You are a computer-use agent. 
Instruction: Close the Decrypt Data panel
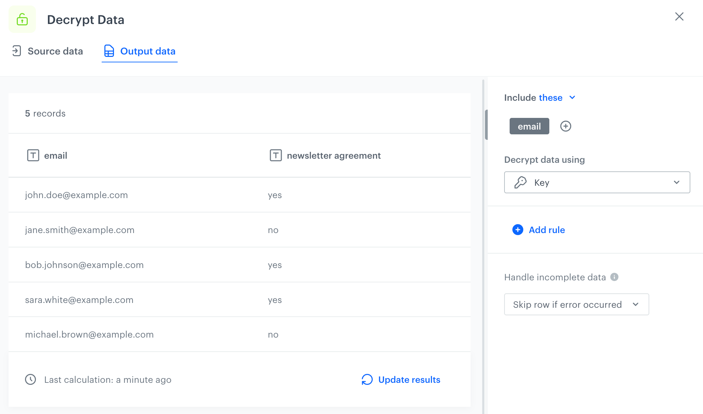tap(679, 16)
